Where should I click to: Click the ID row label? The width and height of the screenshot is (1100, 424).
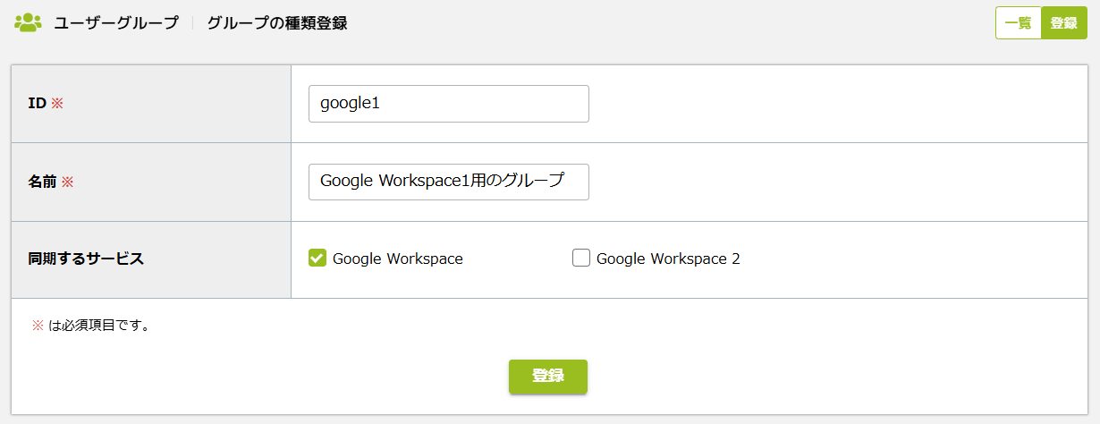[37, 104]
